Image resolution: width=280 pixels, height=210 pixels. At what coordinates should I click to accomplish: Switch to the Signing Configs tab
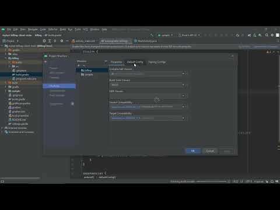coord(157,62)
